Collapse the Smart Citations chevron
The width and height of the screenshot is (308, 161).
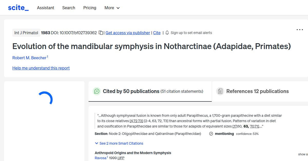97,143
